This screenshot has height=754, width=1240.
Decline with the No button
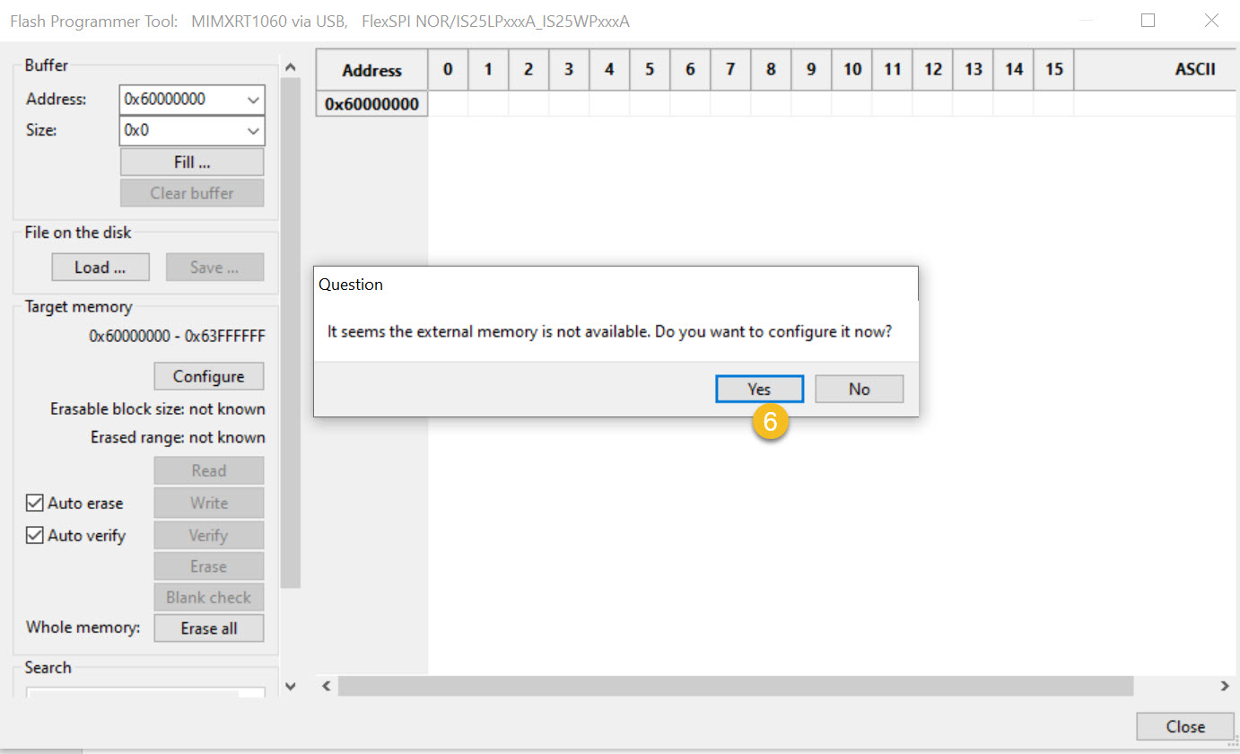(859, 389)
